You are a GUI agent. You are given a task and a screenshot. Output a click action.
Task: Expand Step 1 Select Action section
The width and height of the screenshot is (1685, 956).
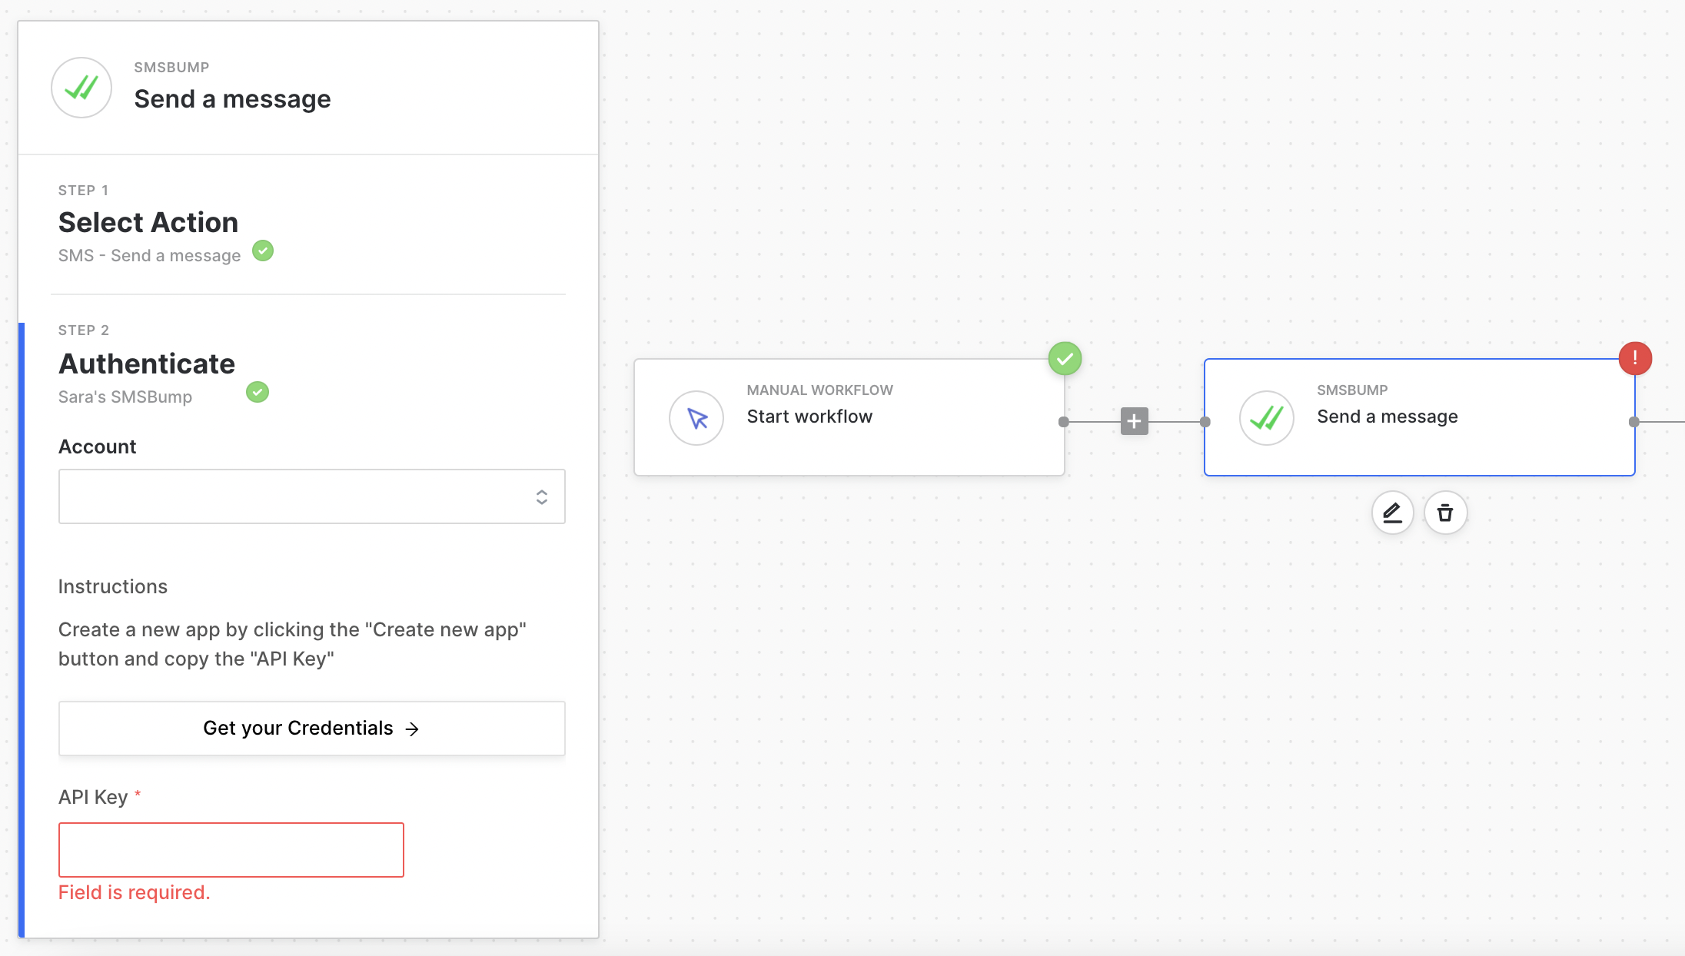148,222
